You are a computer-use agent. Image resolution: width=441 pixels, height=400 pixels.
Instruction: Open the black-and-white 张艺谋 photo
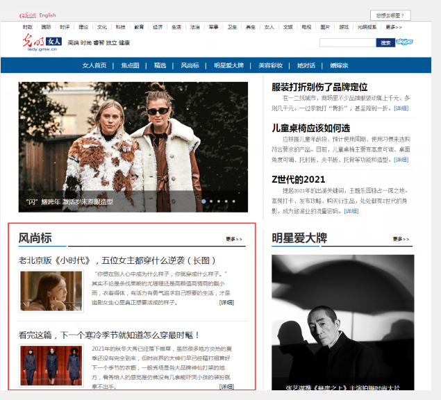(x=342, y=322)
